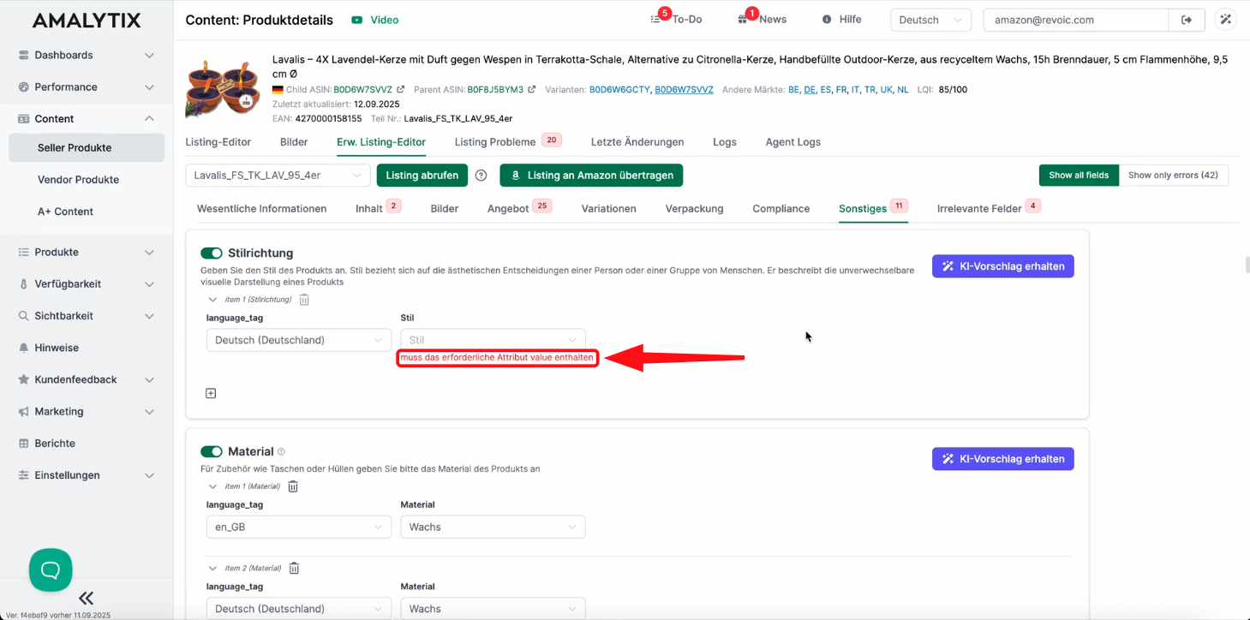Screen dimensions: 1250x620
Task: Switch to the Listing Probleme tab
Action: point(495,142)
